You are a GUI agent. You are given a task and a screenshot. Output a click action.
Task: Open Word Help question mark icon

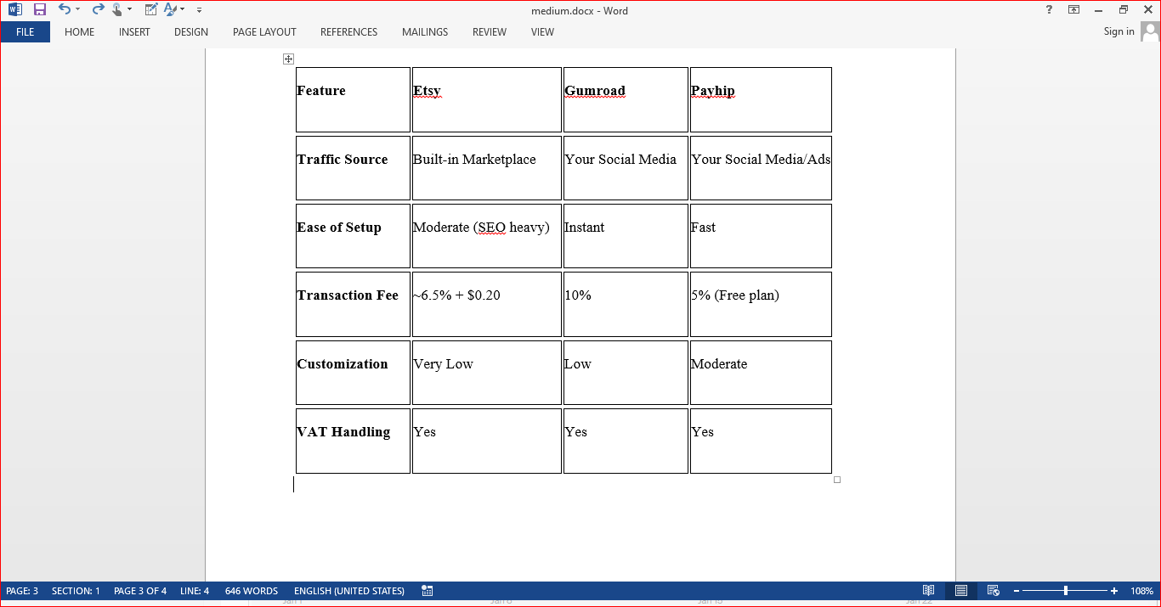(x=1050, y=9)
